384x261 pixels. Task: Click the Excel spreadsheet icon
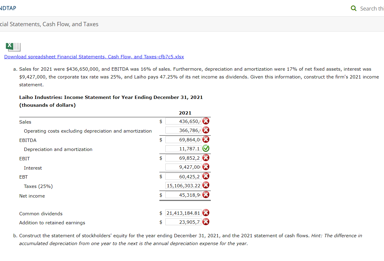pyautogui.click(x=13, y=47)
